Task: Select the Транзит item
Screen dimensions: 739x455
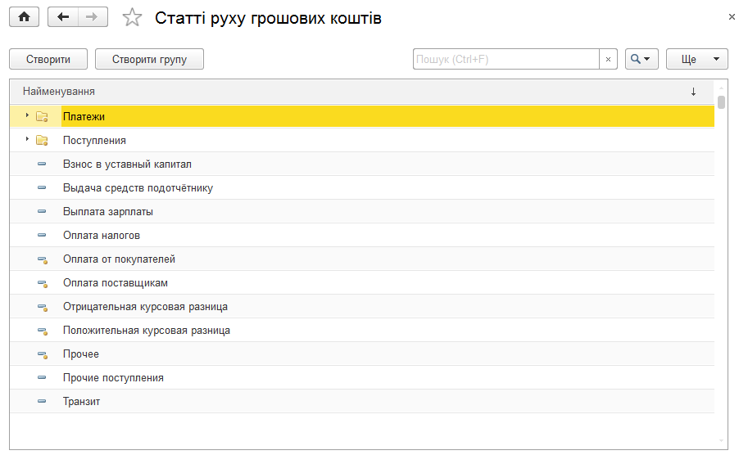Action: coord(362,401)
